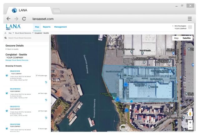Click the 'Geozone Details' heading

15,46
